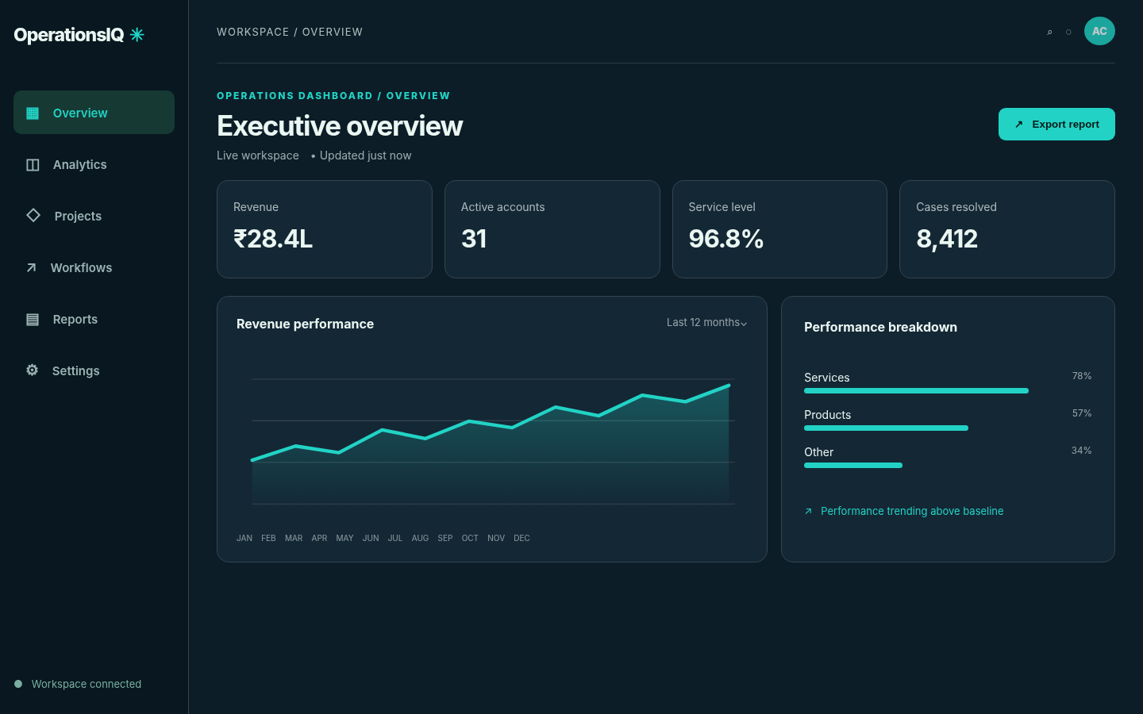Click the 78% Services value

[x=1082, y=376]
